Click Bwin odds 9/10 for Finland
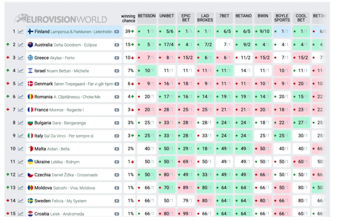The height and width of the screenshot is (221, 337). pos(263,31)
